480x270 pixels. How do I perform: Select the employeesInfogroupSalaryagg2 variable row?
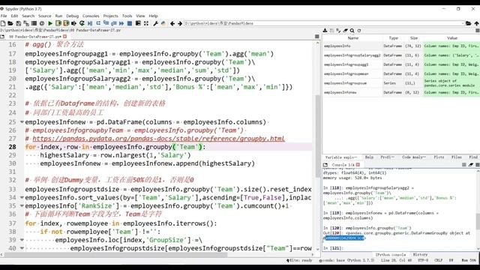pyautogui.click(x=401, y=55)
